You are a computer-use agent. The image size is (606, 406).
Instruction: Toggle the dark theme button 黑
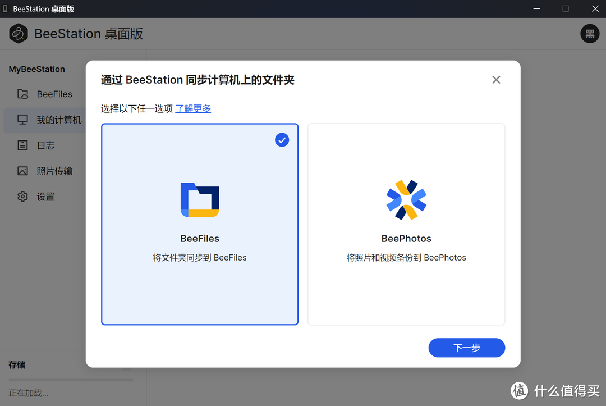[590, 34]
